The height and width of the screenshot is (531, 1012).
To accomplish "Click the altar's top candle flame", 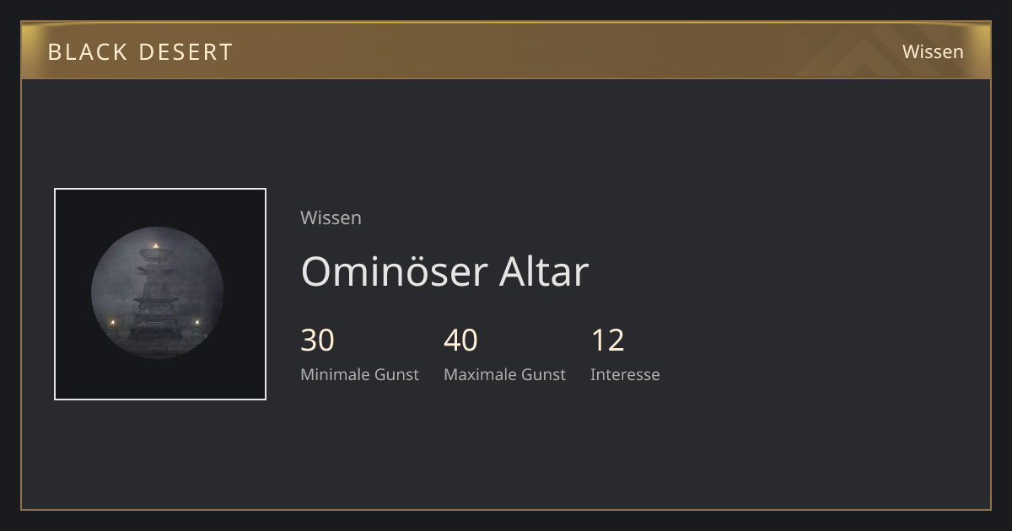I will pos(155,246).
